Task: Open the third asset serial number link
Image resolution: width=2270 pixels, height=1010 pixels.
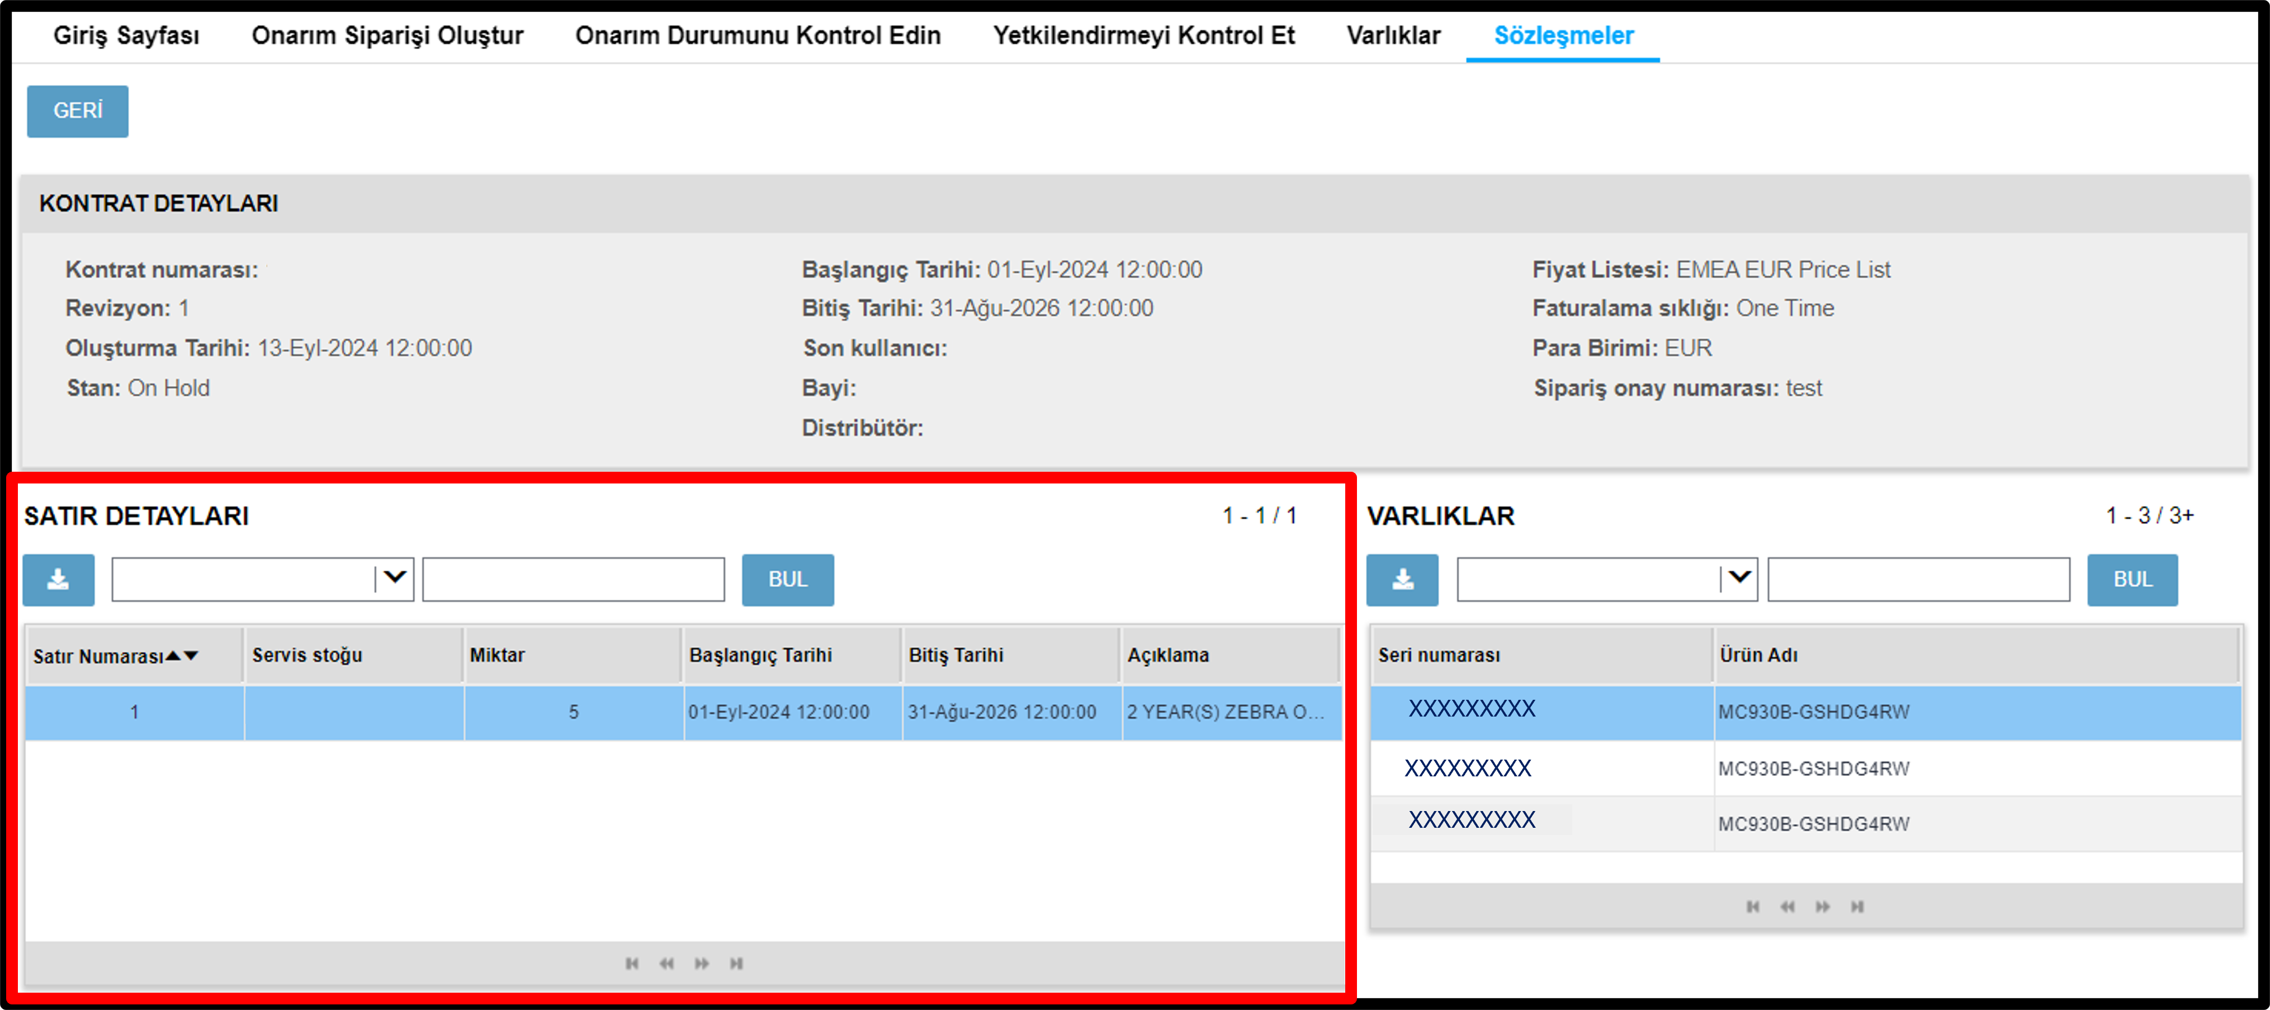Action: [x=1472, y=820]
